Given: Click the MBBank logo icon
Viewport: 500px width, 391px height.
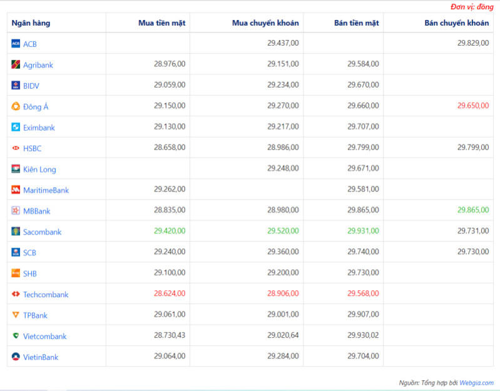Looking at the screenshot, I should coord(16,211).
